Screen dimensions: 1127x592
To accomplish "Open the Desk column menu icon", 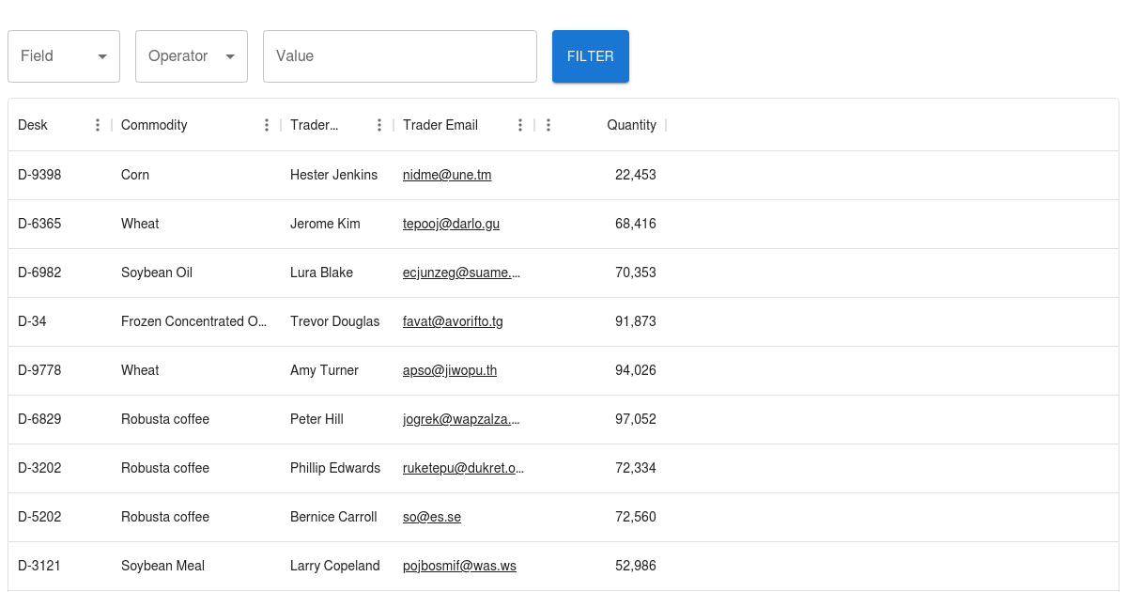I will 98,125.
